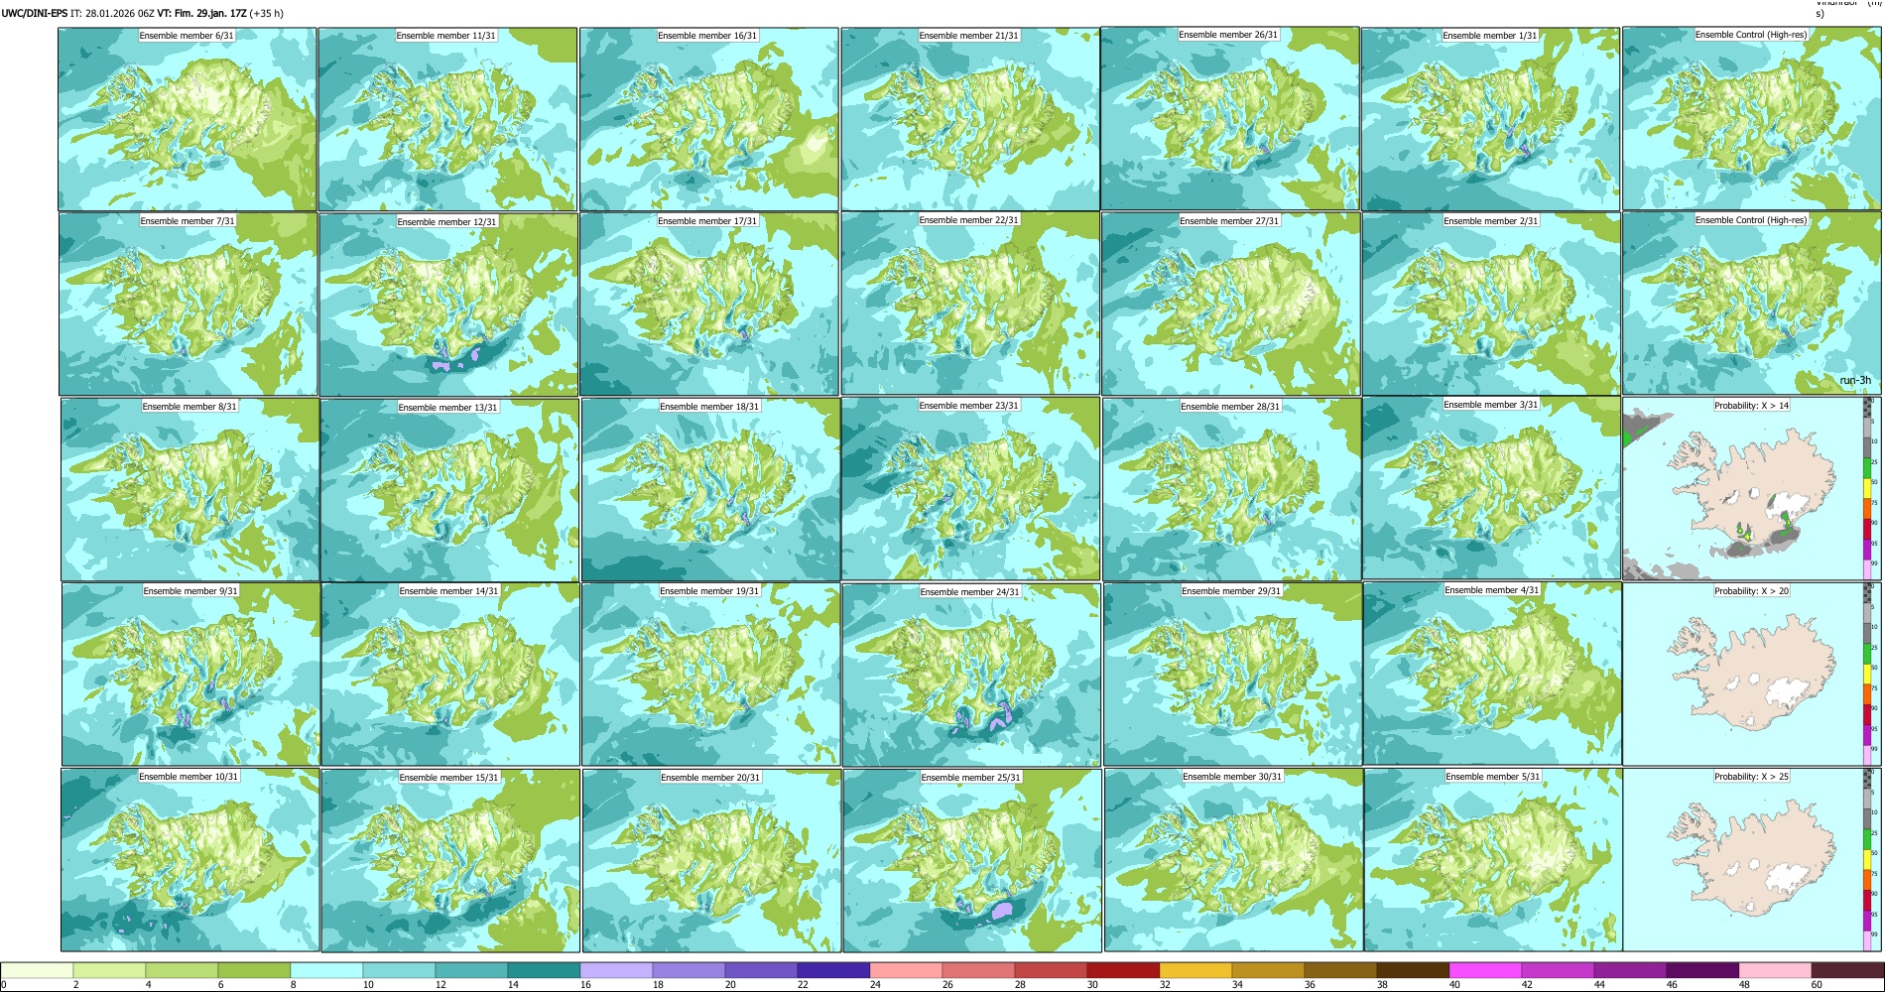Open the Ensemble member 9/31 map
Screen dimensions: 1885x992
190,674
